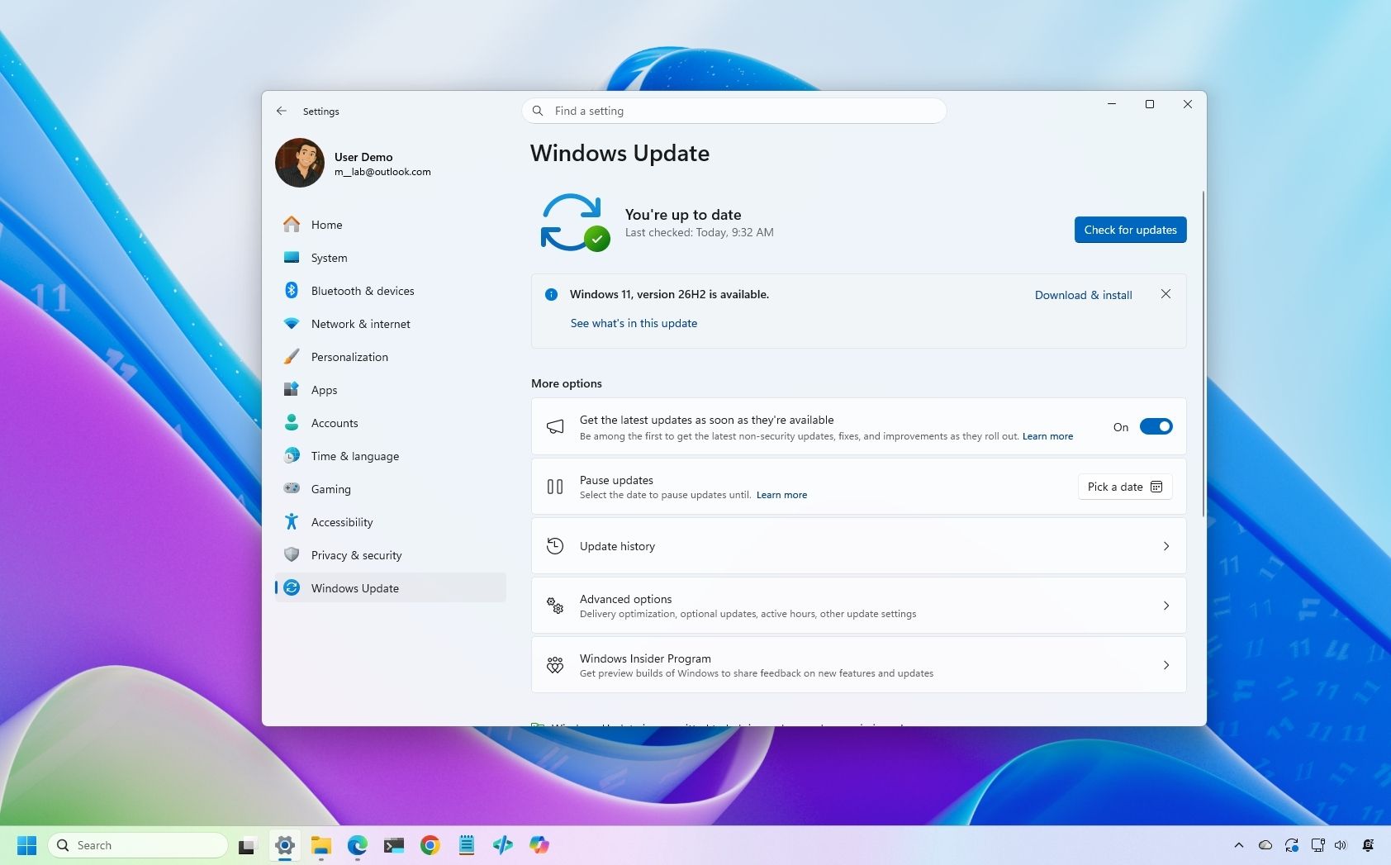Go to System settings
Image resolution: width=1391 pixels, height=865 pixels.
(x=390, y=258)
